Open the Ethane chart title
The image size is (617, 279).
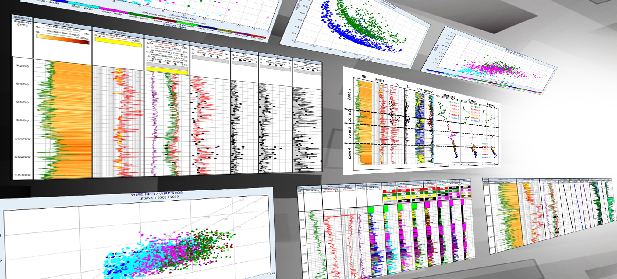472,101
